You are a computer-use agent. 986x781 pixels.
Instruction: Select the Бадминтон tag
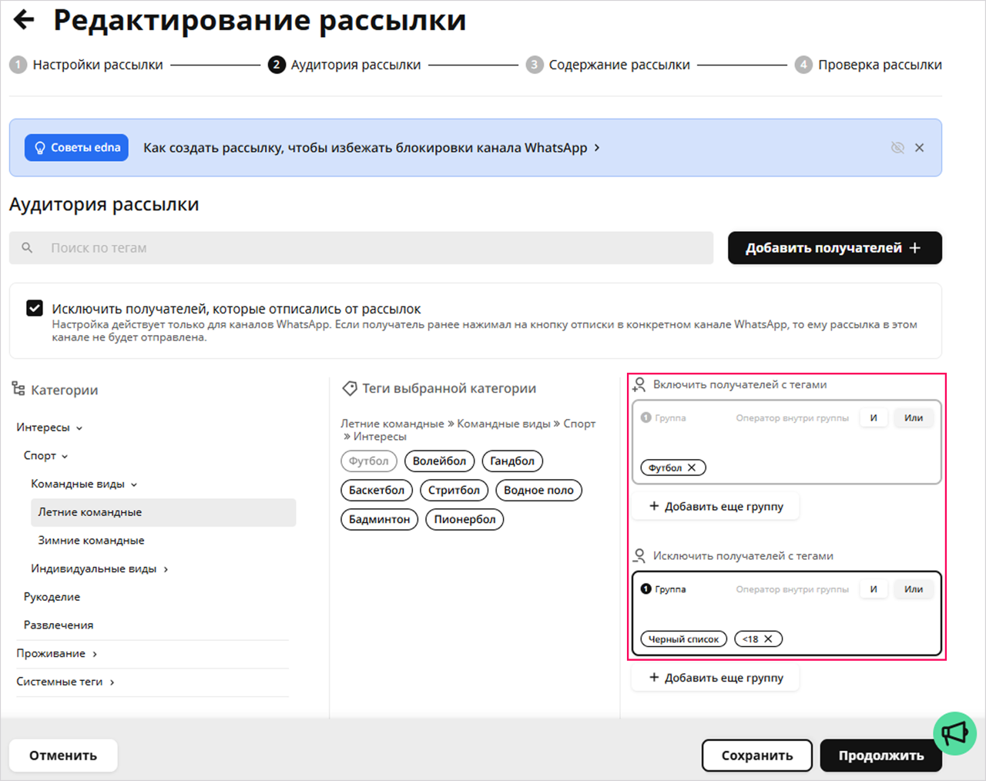click(x=379, y=520)
